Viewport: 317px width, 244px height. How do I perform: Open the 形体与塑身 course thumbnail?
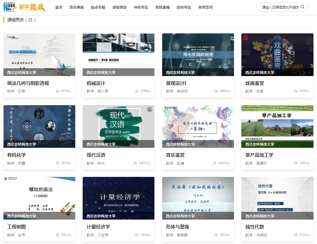click(198, 198)
